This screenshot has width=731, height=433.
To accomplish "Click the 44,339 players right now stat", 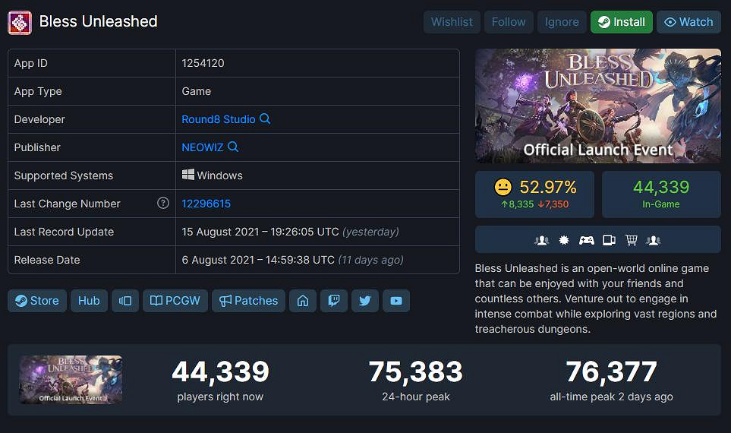I will tap(220, 381).
